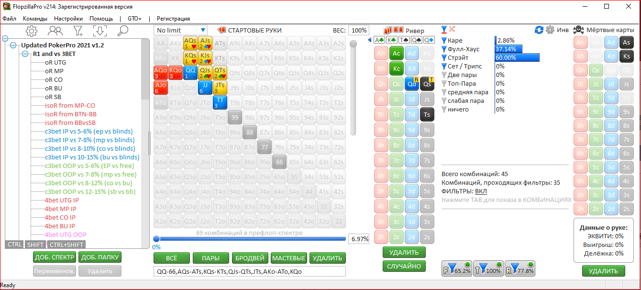Click As card in dead cards panel
Viewport: 641px width, 290px height.
[x=626, y=42]
